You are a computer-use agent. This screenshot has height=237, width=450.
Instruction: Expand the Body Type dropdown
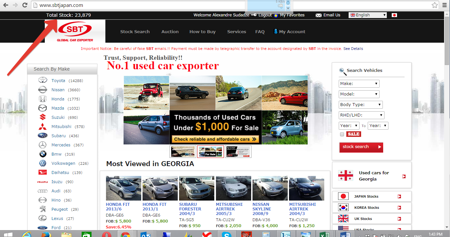tap(360, 105)
